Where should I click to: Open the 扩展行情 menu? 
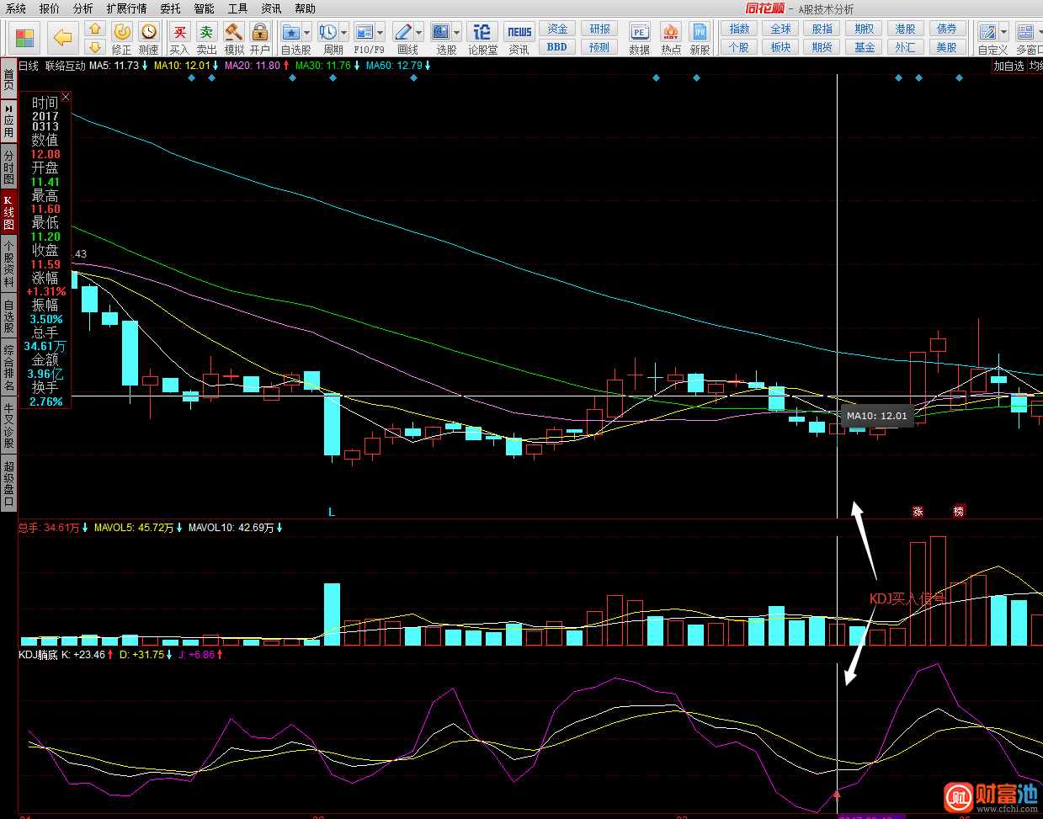coord(126,8)
